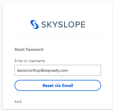This screenshot has width=113, height=110.
Task: Go back using the Back link
Action: click(x=18, y=102)
